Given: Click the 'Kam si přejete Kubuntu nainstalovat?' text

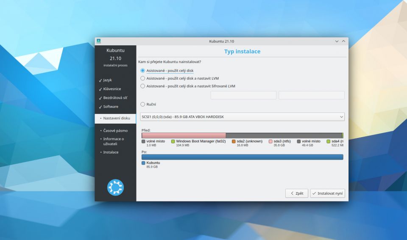Looking at the screenshot, I should 170,62.
